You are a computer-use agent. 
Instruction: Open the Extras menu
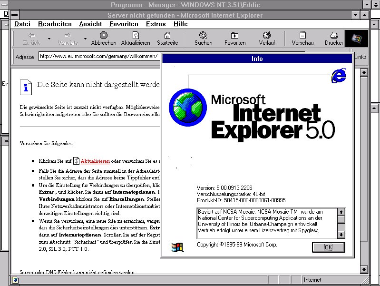pyautogui.click(x=156, y=24)
